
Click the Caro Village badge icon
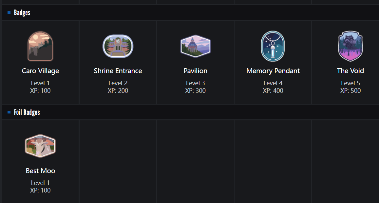tap(40, 46)
